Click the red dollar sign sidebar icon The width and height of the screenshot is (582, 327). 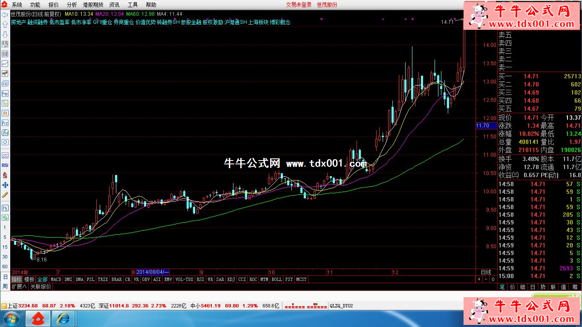(x=5, y=175)
